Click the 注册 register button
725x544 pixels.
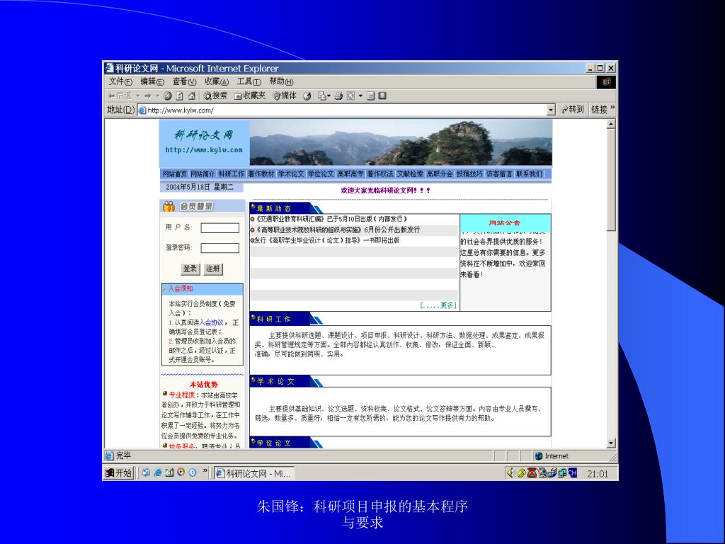212,268
